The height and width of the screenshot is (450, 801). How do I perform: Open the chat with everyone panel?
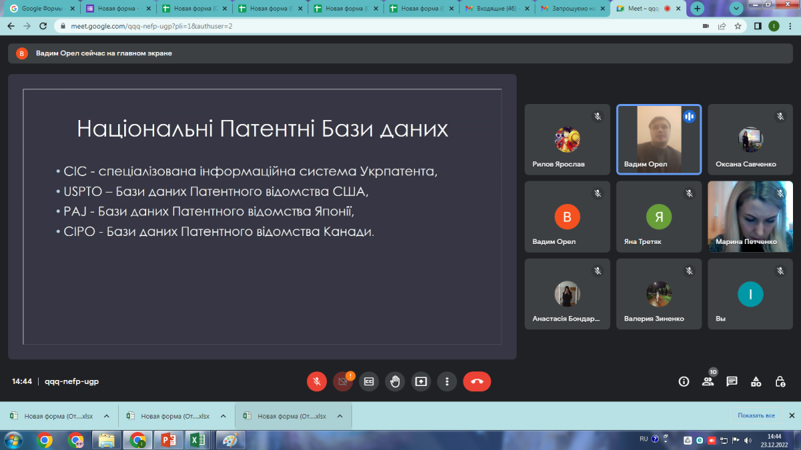pyautogui.click(x=732, y=381)
